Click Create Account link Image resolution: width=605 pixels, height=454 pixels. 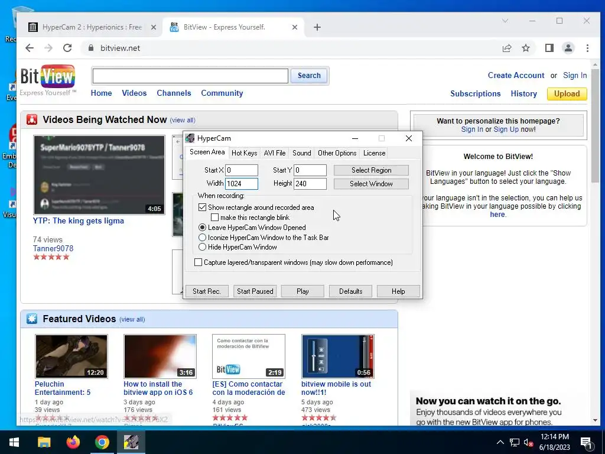[516, 75]
